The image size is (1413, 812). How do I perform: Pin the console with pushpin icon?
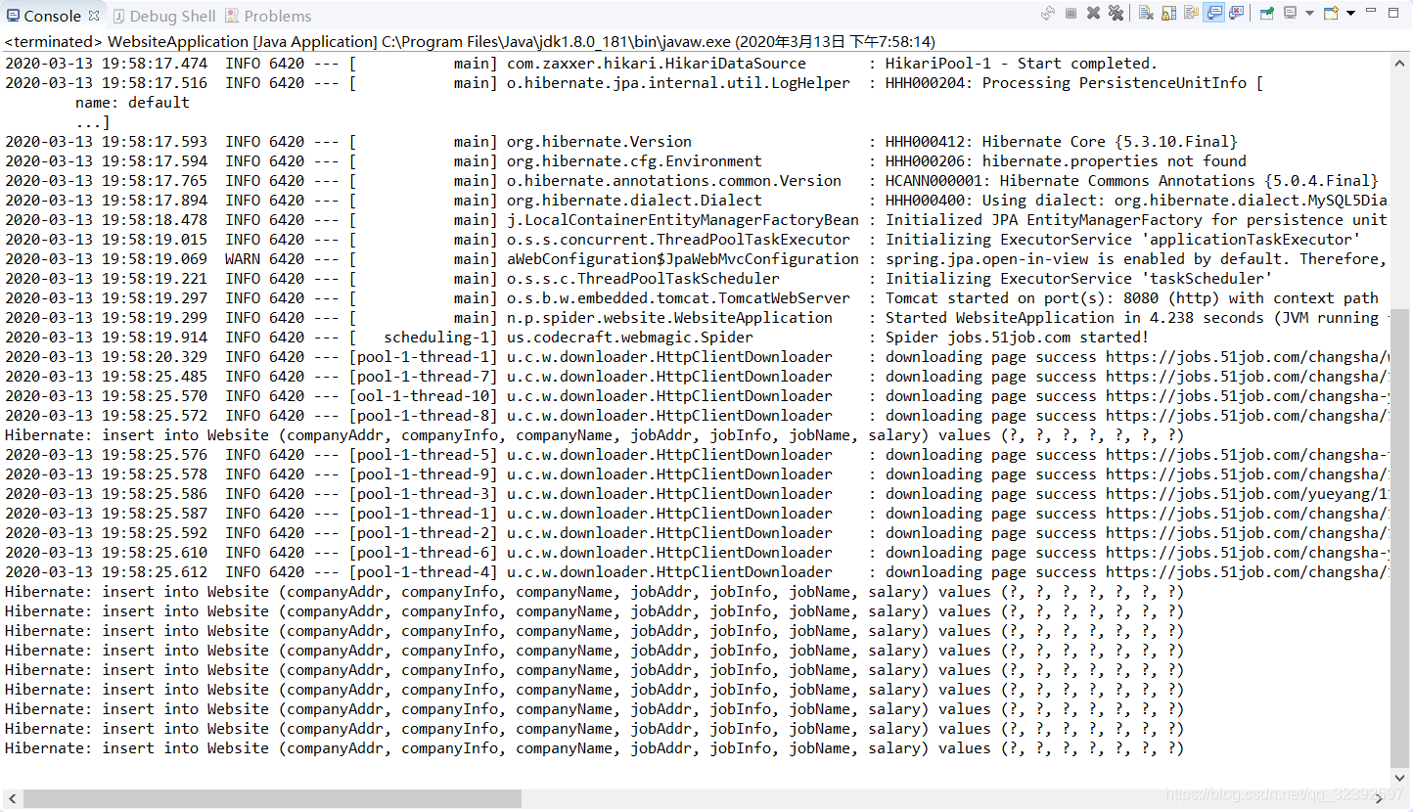[x=1267, y=13]
